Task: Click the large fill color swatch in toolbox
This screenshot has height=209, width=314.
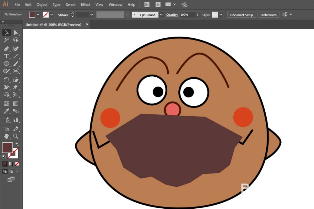Action: (x=7, y=148)
